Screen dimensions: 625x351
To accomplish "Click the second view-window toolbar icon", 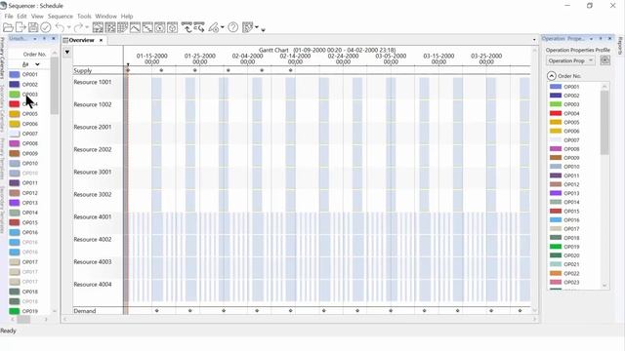I will click(110, 27).
